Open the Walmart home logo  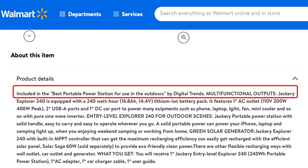point(24,14)
